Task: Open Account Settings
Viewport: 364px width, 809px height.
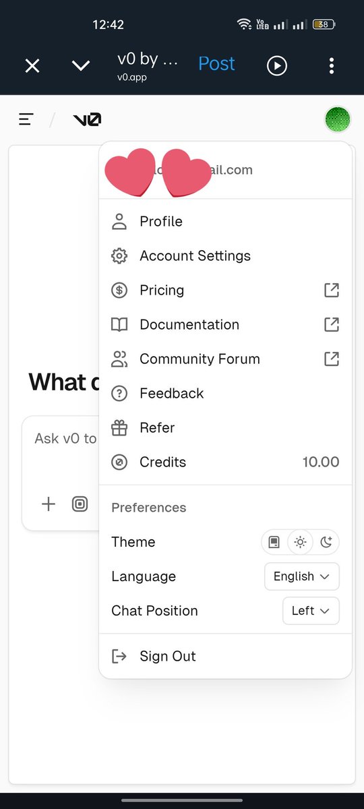Action: click(225, 256)
